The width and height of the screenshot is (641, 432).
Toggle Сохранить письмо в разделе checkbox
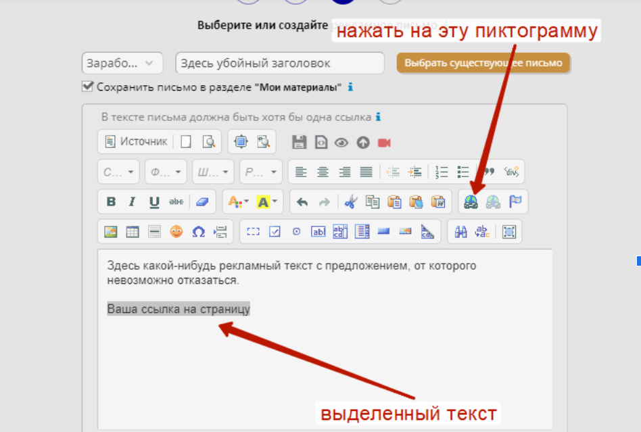coord(87,87)
